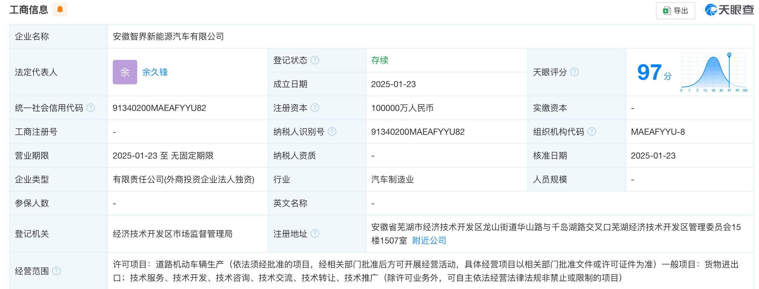
Task: Click the 存续 registration status
Action: [380, 60]
